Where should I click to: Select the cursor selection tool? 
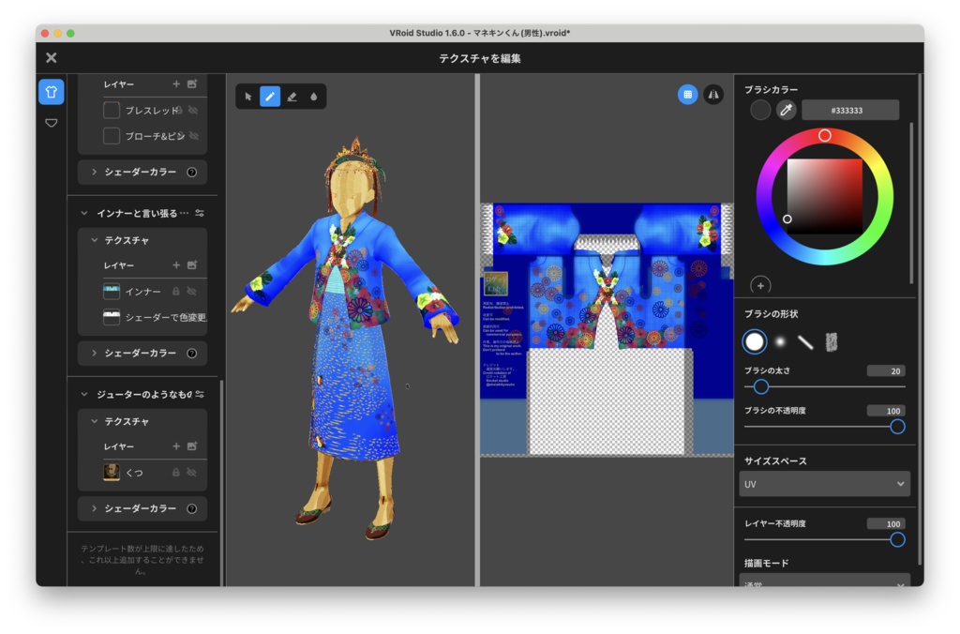(x=247, y=97)
